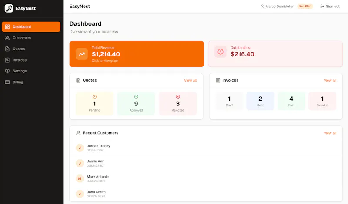Click the clock icon above Pending count

pyautogui.click(x=94, y=97)
